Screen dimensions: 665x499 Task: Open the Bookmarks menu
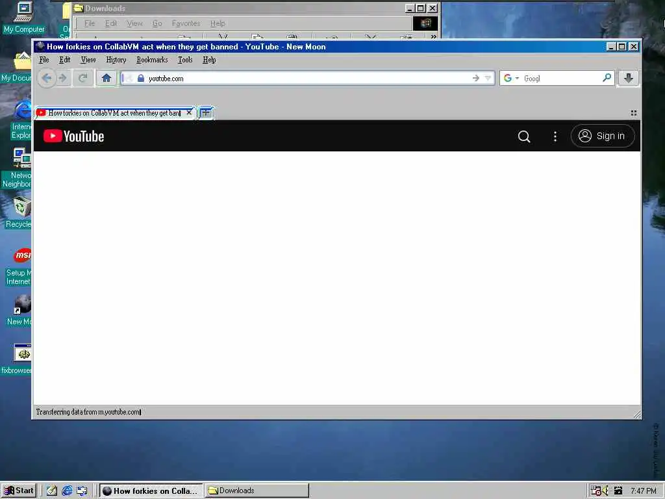point(152,60)
